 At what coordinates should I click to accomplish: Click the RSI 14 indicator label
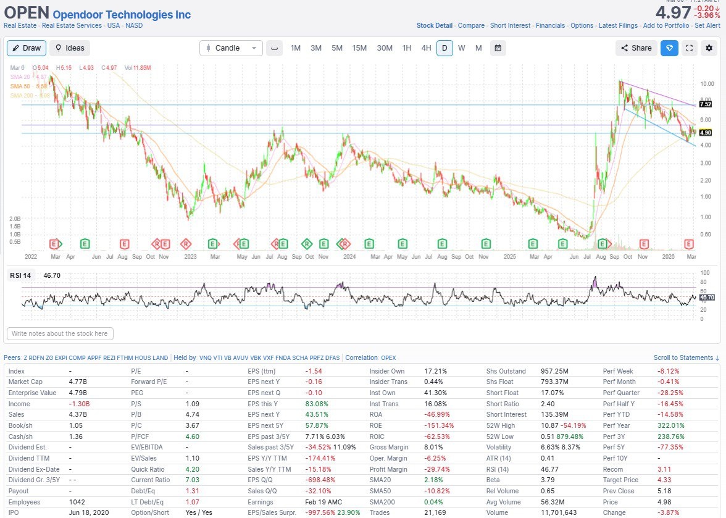(x=20, y=275)
